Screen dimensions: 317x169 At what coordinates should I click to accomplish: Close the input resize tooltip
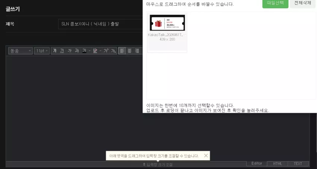pos(206,156)
